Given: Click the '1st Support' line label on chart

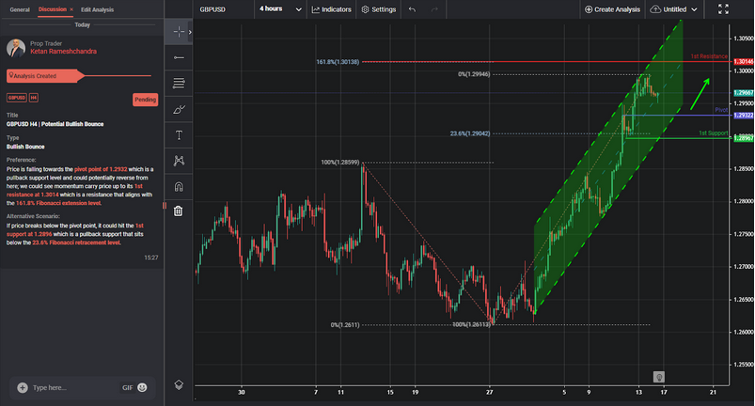Looking at the screenshot, I should tap(713, 133).
